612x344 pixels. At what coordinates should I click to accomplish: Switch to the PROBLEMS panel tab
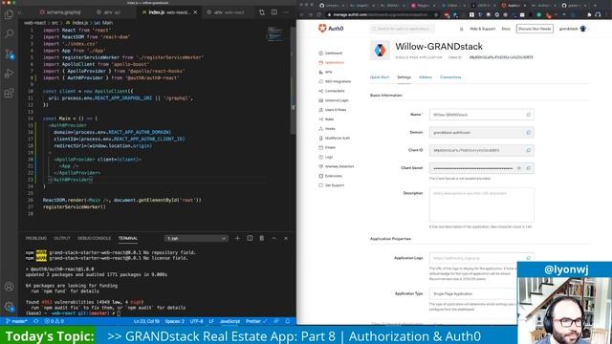(36, 238)
